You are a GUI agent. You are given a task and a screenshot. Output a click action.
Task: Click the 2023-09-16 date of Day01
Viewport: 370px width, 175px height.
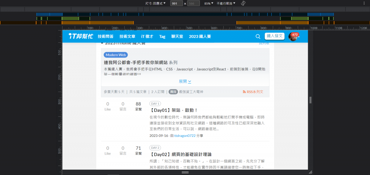[x=158, y=136]
